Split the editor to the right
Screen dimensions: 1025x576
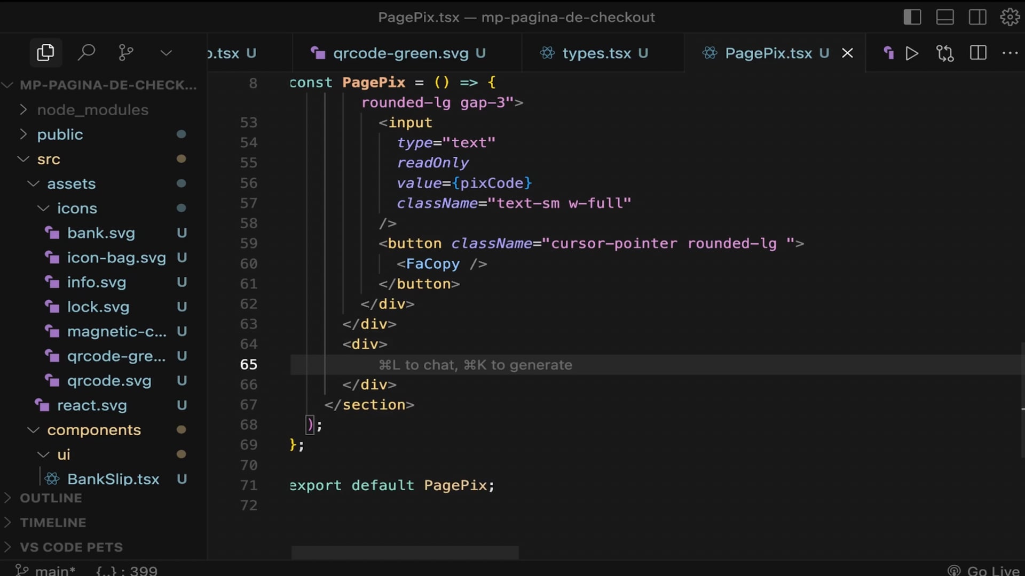pos(978,53)
